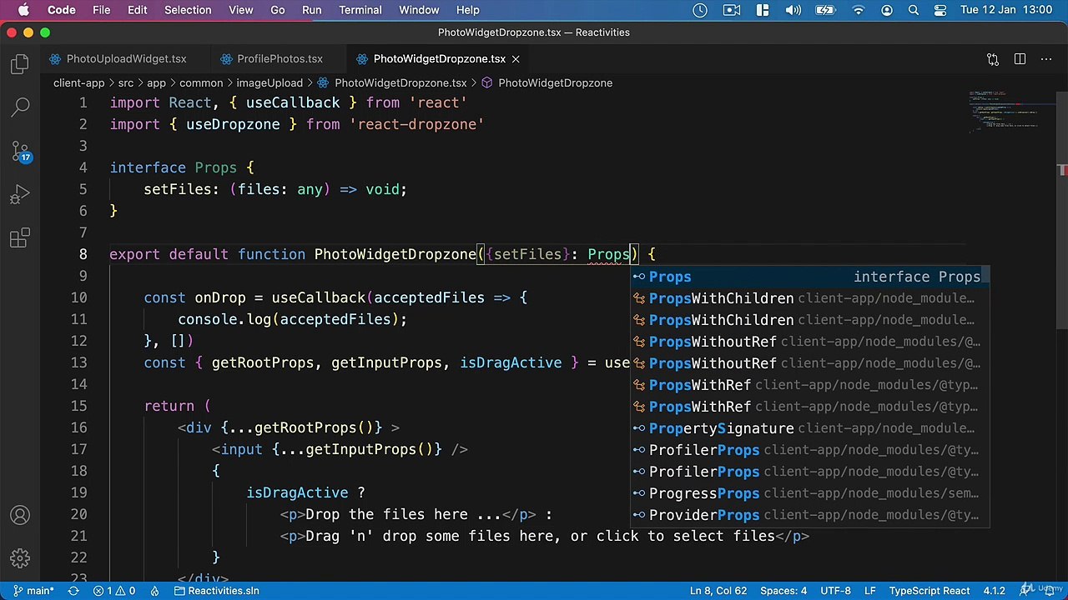
Task: Click the Synchronize Changes icon in status bar
Action: coord(73,591)
